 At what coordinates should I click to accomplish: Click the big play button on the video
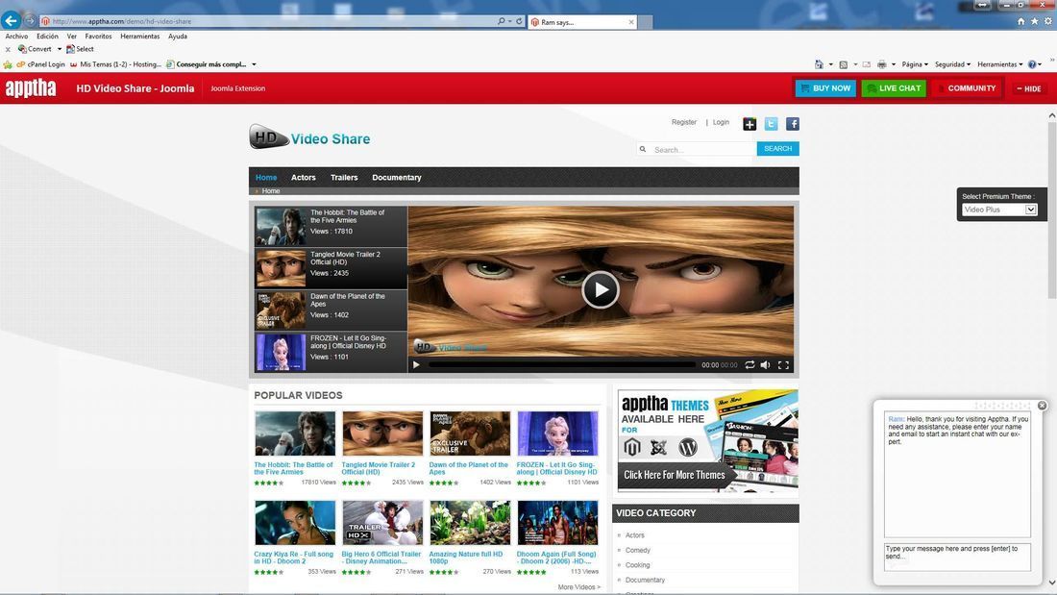click(x=600, y=290)
